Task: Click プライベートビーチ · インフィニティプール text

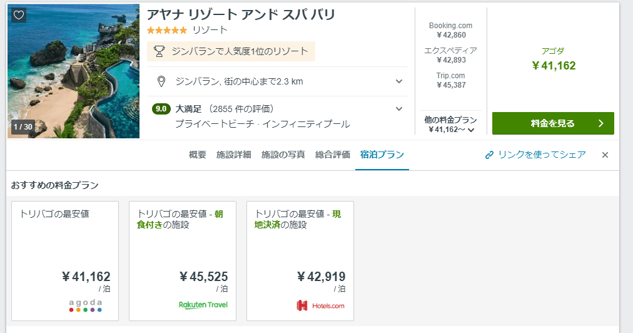Action: tap(263, 124)
